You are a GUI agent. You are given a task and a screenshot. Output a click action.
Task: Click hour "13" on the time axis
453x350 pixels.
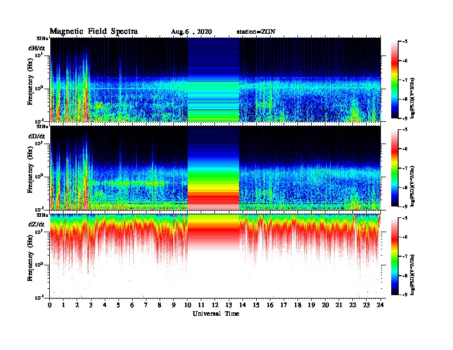[229, 305]
